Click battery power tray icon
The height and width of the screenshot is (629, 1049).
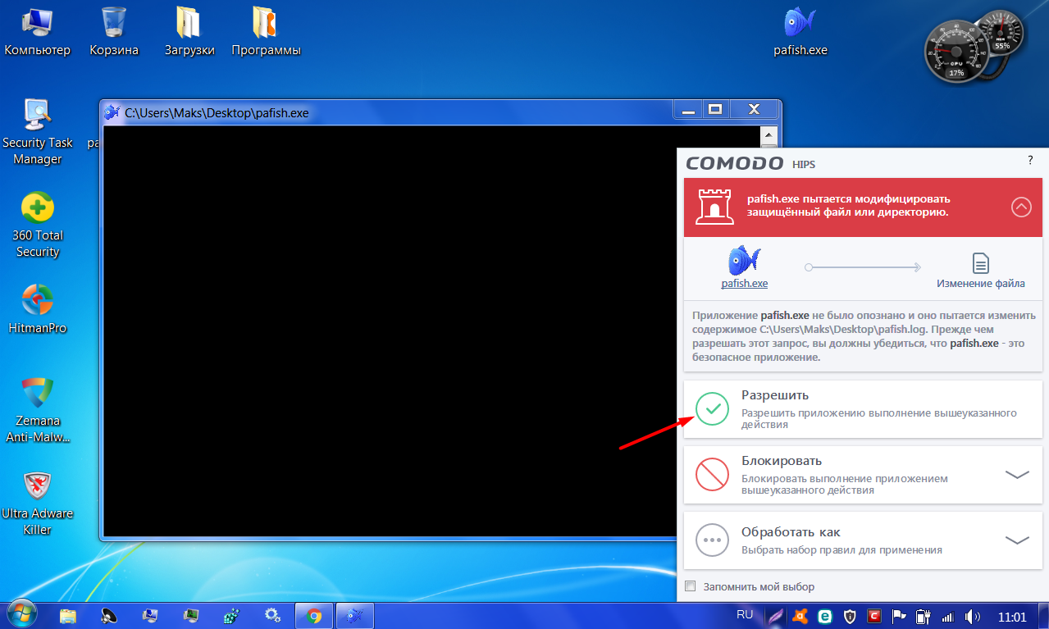(924, 616)
